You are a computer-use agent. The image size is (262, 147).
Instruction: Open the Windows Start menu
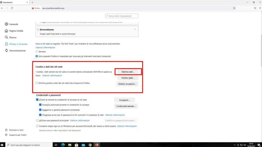pyautogui.click(x=2, y=145)
